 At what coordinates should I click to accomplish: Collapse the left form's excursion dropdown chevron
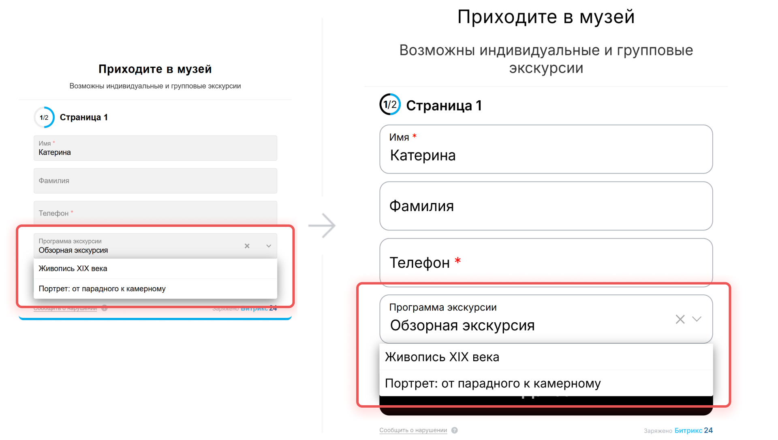point(269,246)
